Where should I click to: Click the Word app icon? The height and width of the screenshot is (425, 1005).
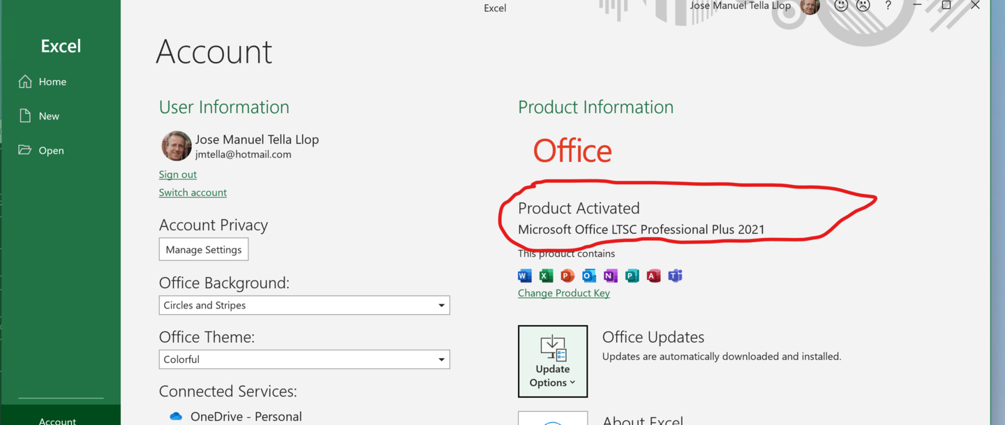pos(525,276)
